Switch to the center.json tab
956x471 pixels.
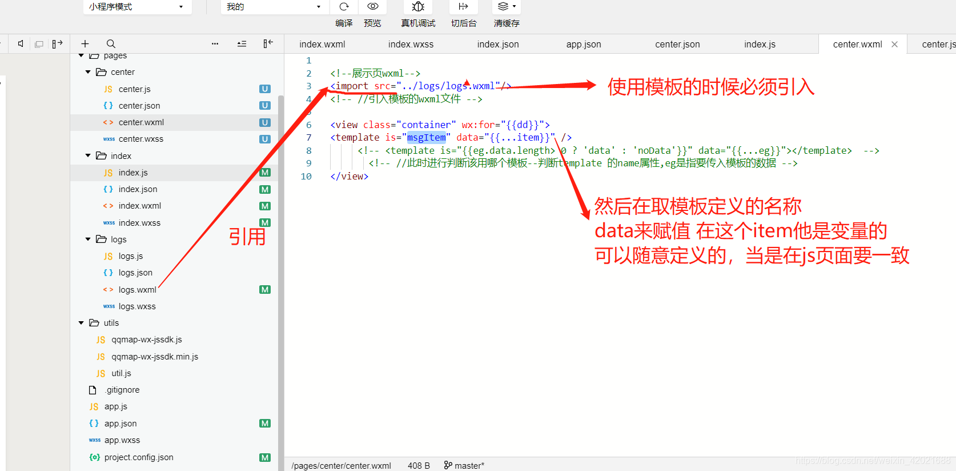click(x=677, y=44)
